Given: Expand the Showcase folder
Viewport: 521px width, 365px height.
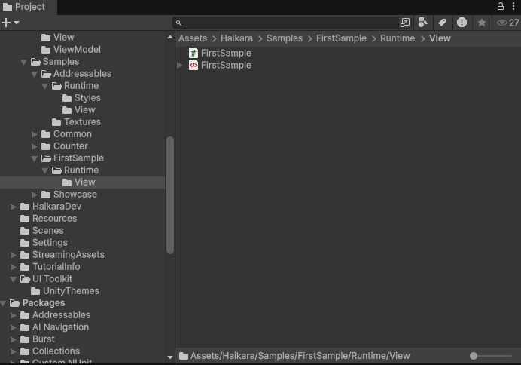Looking at the screenshot, I should [35, 195].
